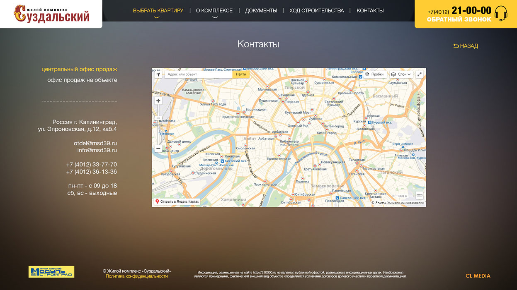Focus the Адрес или объект search field
The image size is (517, 290).
click(198, 74)
